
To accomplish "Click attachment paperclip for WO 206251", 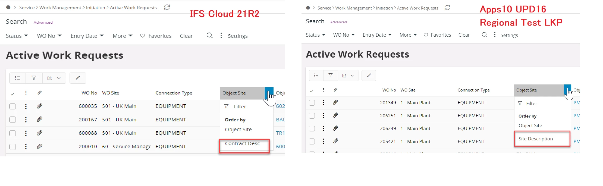I will tap(336, 115).
